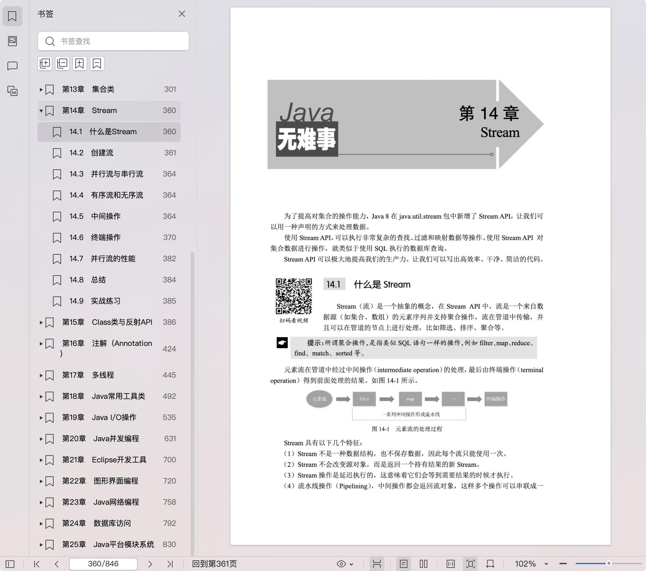Set zoom to actual size
Screen dimensions: 646x571
tap(451, 564)
